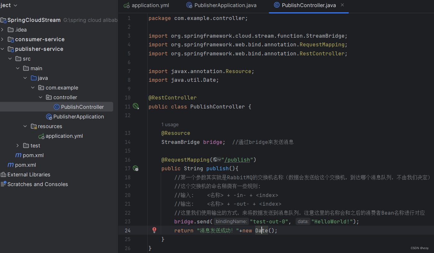This screenshot has height=253, width=434.
Task: Expand the test folder
Action: point(18,145)
